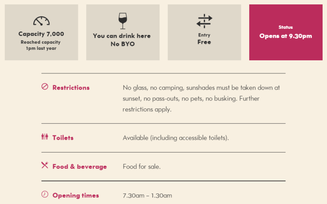Click the Restrictions heading
The image size is (327, 204).
coord(71,87)
